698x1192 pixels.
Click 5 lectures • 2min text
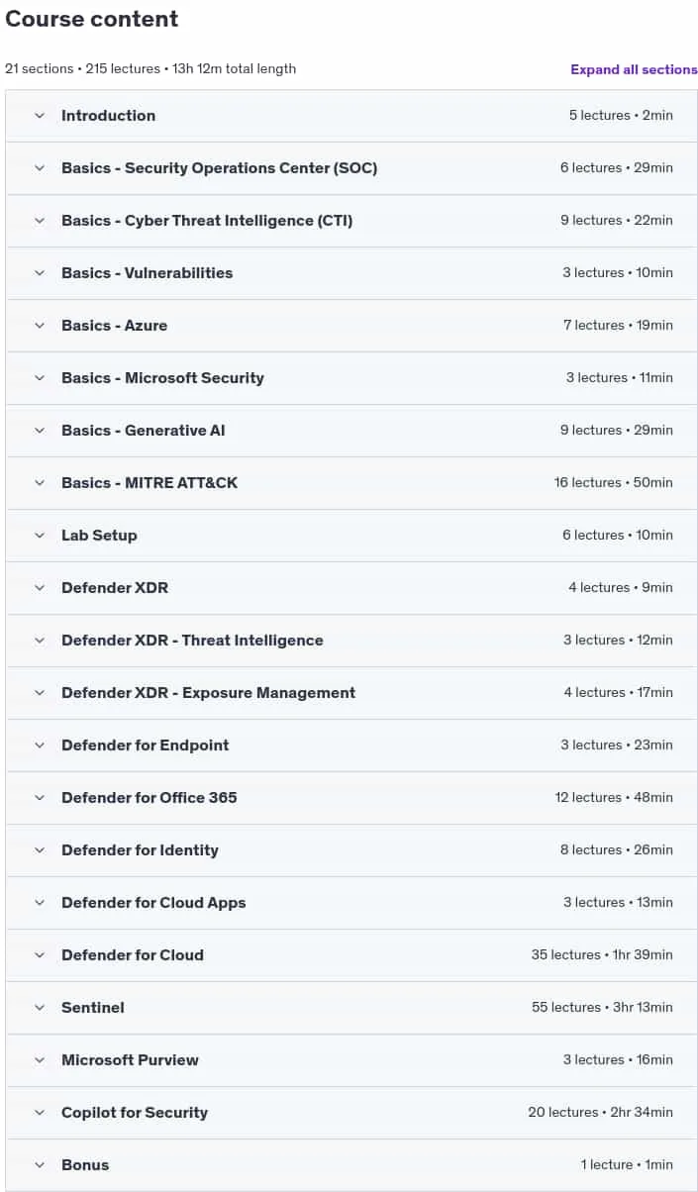tap(621, 116)
